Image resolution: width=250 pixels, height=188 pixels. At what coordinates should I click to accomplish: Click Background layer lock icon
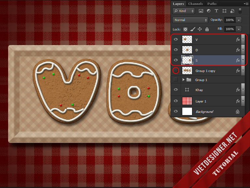(x=238, y=112)
